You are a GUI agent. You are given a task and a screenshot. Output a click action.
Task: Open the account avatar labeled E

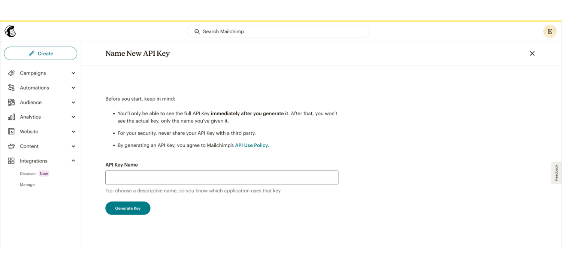[550, 31]
